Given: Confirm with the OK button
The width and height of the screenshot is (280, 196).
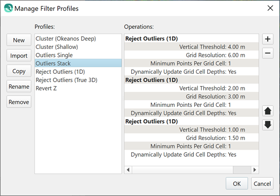Looking at the screenshot, I should click(237, 184).
